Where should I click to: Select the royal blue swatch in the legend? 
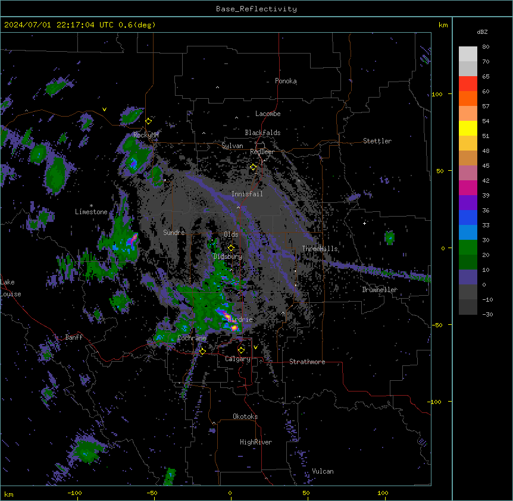coord(468,217)
